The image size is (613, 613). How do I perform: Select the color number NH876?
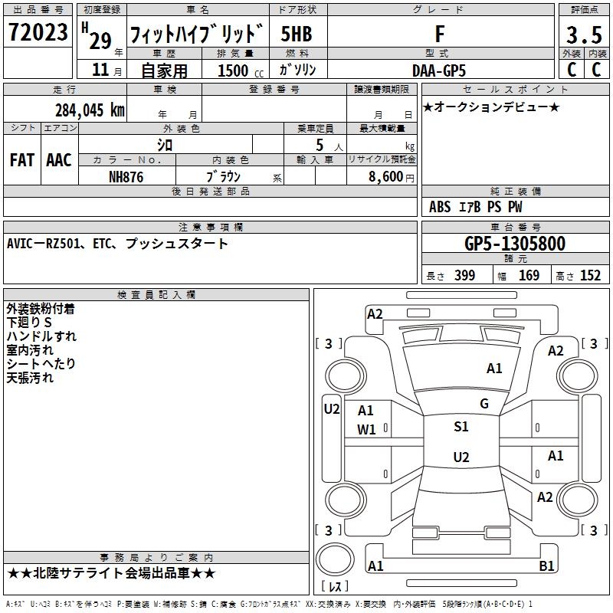coord(126,177)
